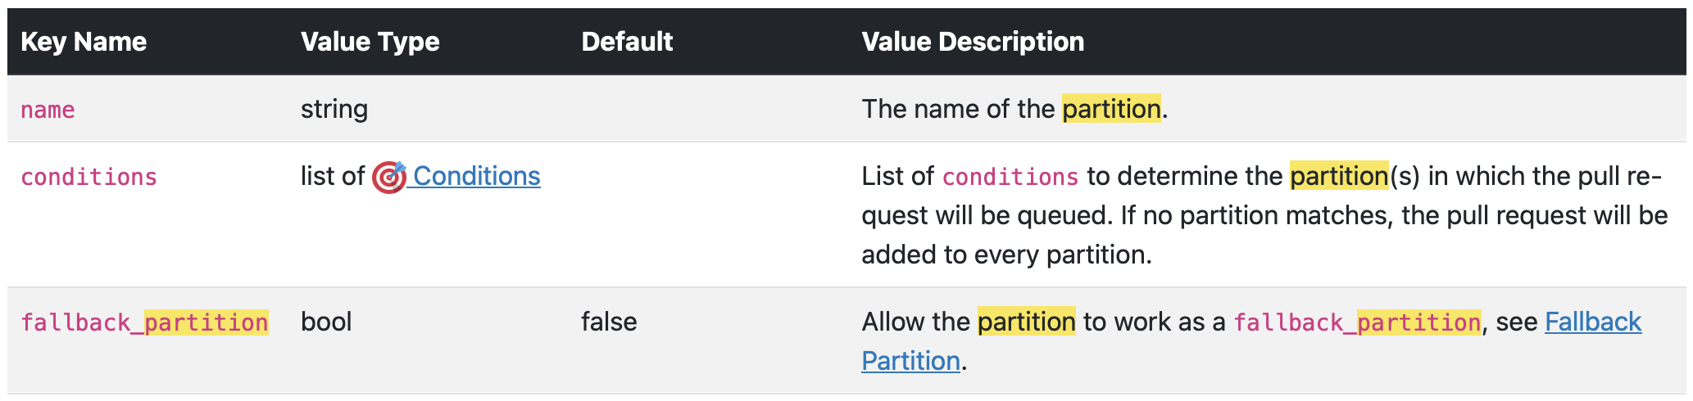The image size is (1693, 401).
Task: Click the "list of" text before Conditions
Action: pyautogui.click(x=333, y=176)
